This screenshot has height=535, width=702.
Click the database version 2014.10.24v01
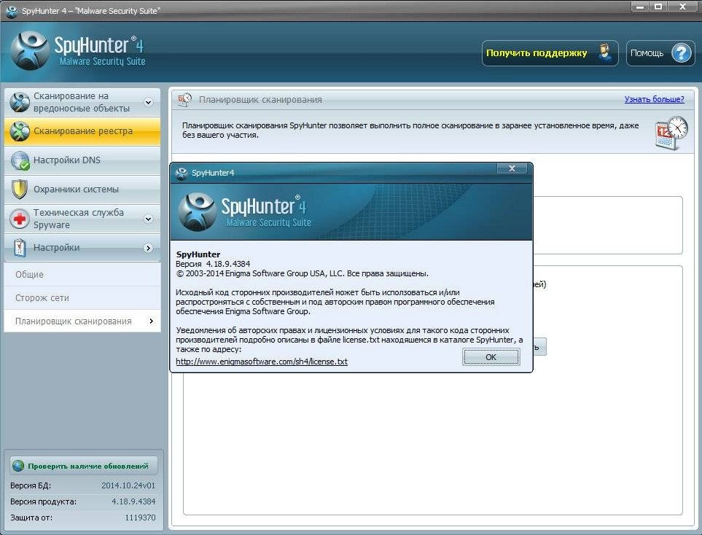128,485
